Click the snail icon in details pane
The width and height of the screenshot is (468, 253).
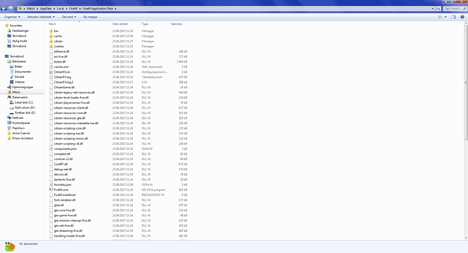coord(9,246)
